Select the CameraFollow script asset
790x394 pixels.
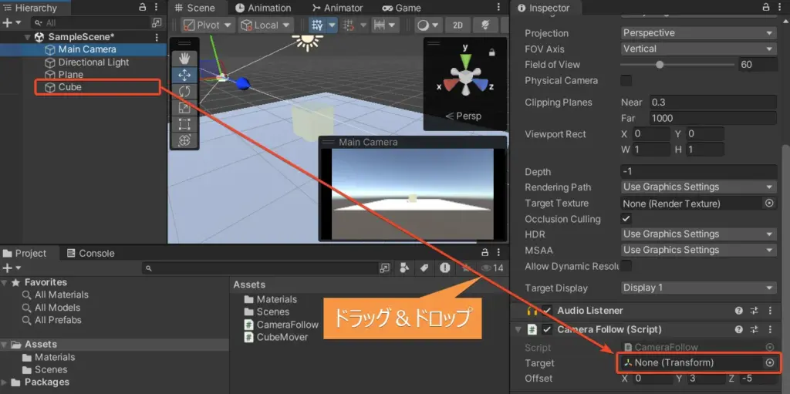pyautogui.click(x=282, y=325)
